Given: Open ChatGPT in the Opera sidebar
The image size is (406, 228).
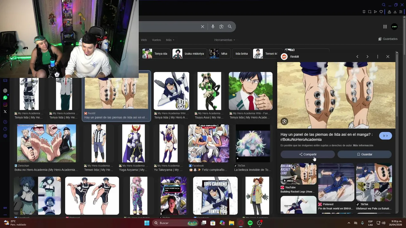Looking at the screenshot, I should coord(5,91).
